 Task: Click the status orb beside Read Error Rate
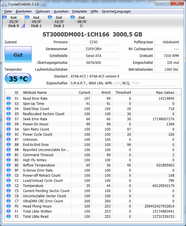click(9, 98)
